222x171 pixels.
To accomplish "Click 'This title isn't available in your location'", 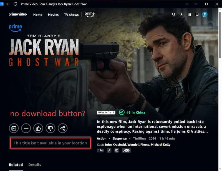I will (50, 143).
